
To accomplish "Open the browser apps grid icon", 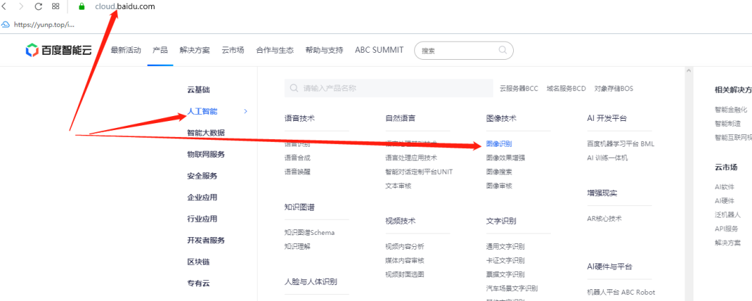I will click(56, 7).
